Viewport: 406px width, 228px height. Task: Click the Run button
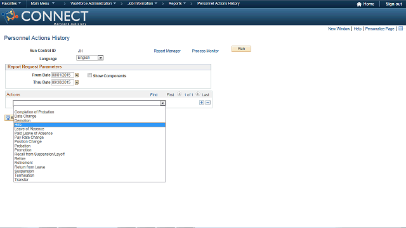(x=241, y=49)
